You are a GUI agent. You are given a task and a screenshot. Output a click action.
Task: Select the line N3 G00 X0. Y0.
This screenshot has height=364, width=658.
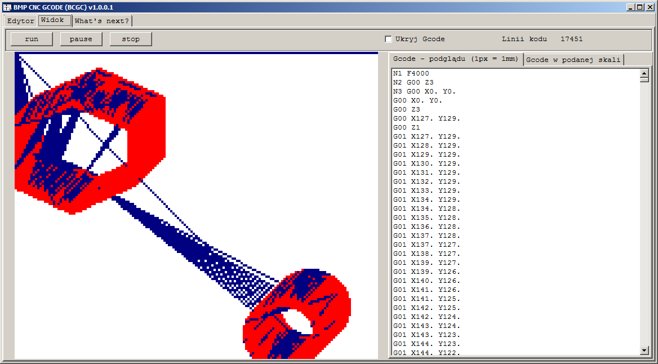pyautogui.click(x=424, y=91)
